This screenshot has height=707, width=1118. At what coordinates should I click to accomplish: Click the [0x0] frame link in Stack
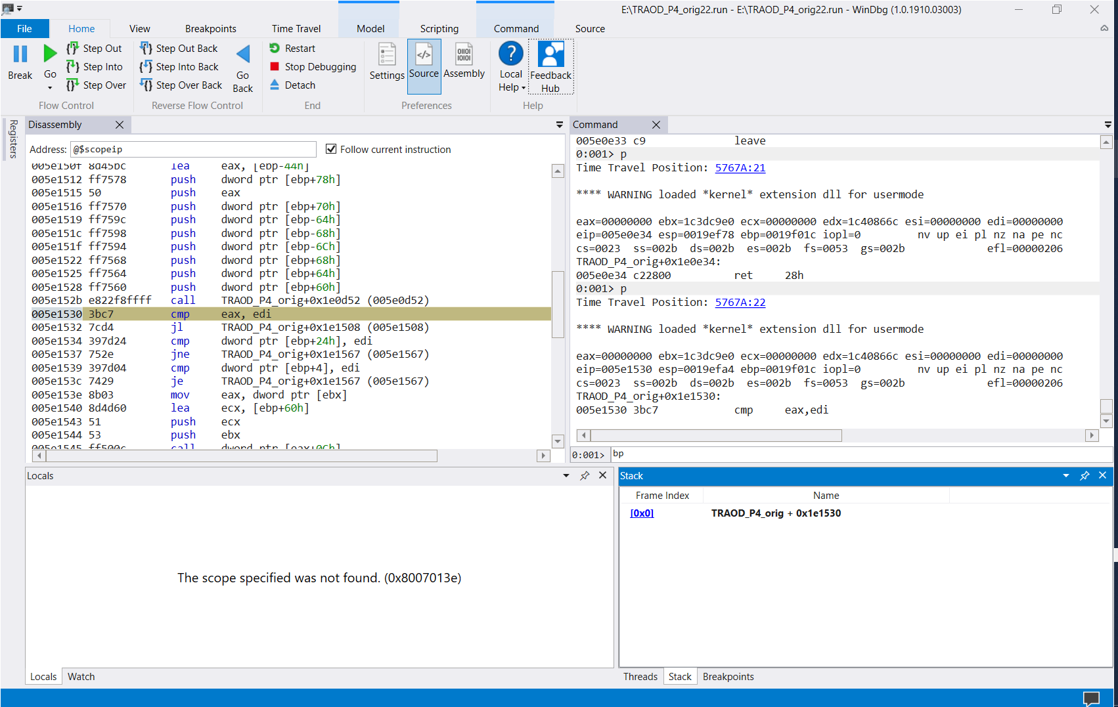[x=641, y=513]
